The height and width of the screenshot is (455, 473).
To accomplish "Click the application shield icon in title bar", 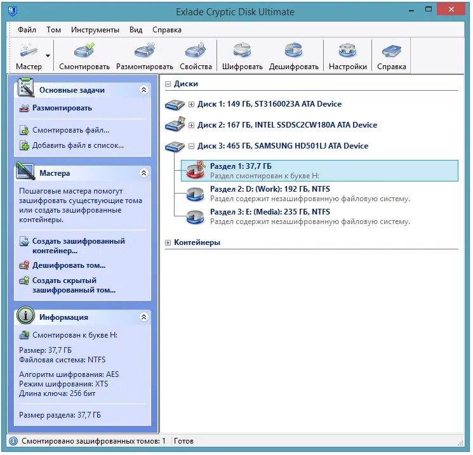I will (x=12, y=11).
